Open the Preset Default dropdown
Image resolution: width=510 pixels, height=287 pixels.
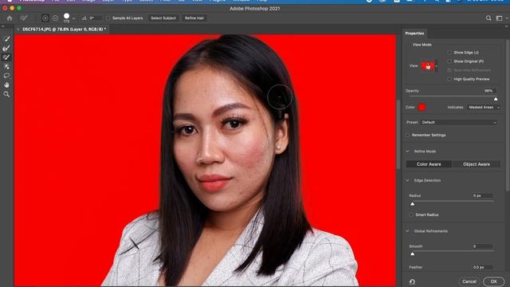[458, 122]
